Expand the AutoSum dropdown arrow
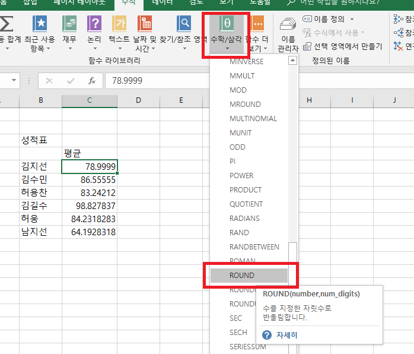Screen dimensions: 414x354 click(7, 48)
